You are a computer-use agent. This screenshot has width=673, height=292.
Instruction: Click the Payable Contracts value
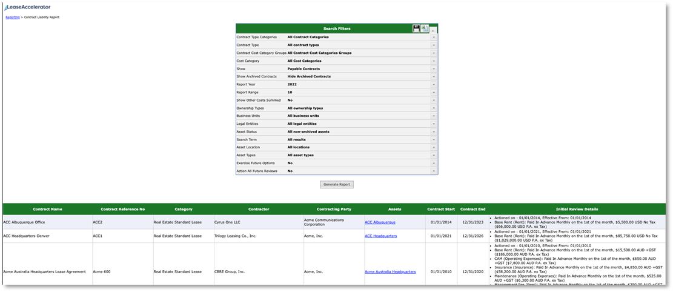pos(303,68)
